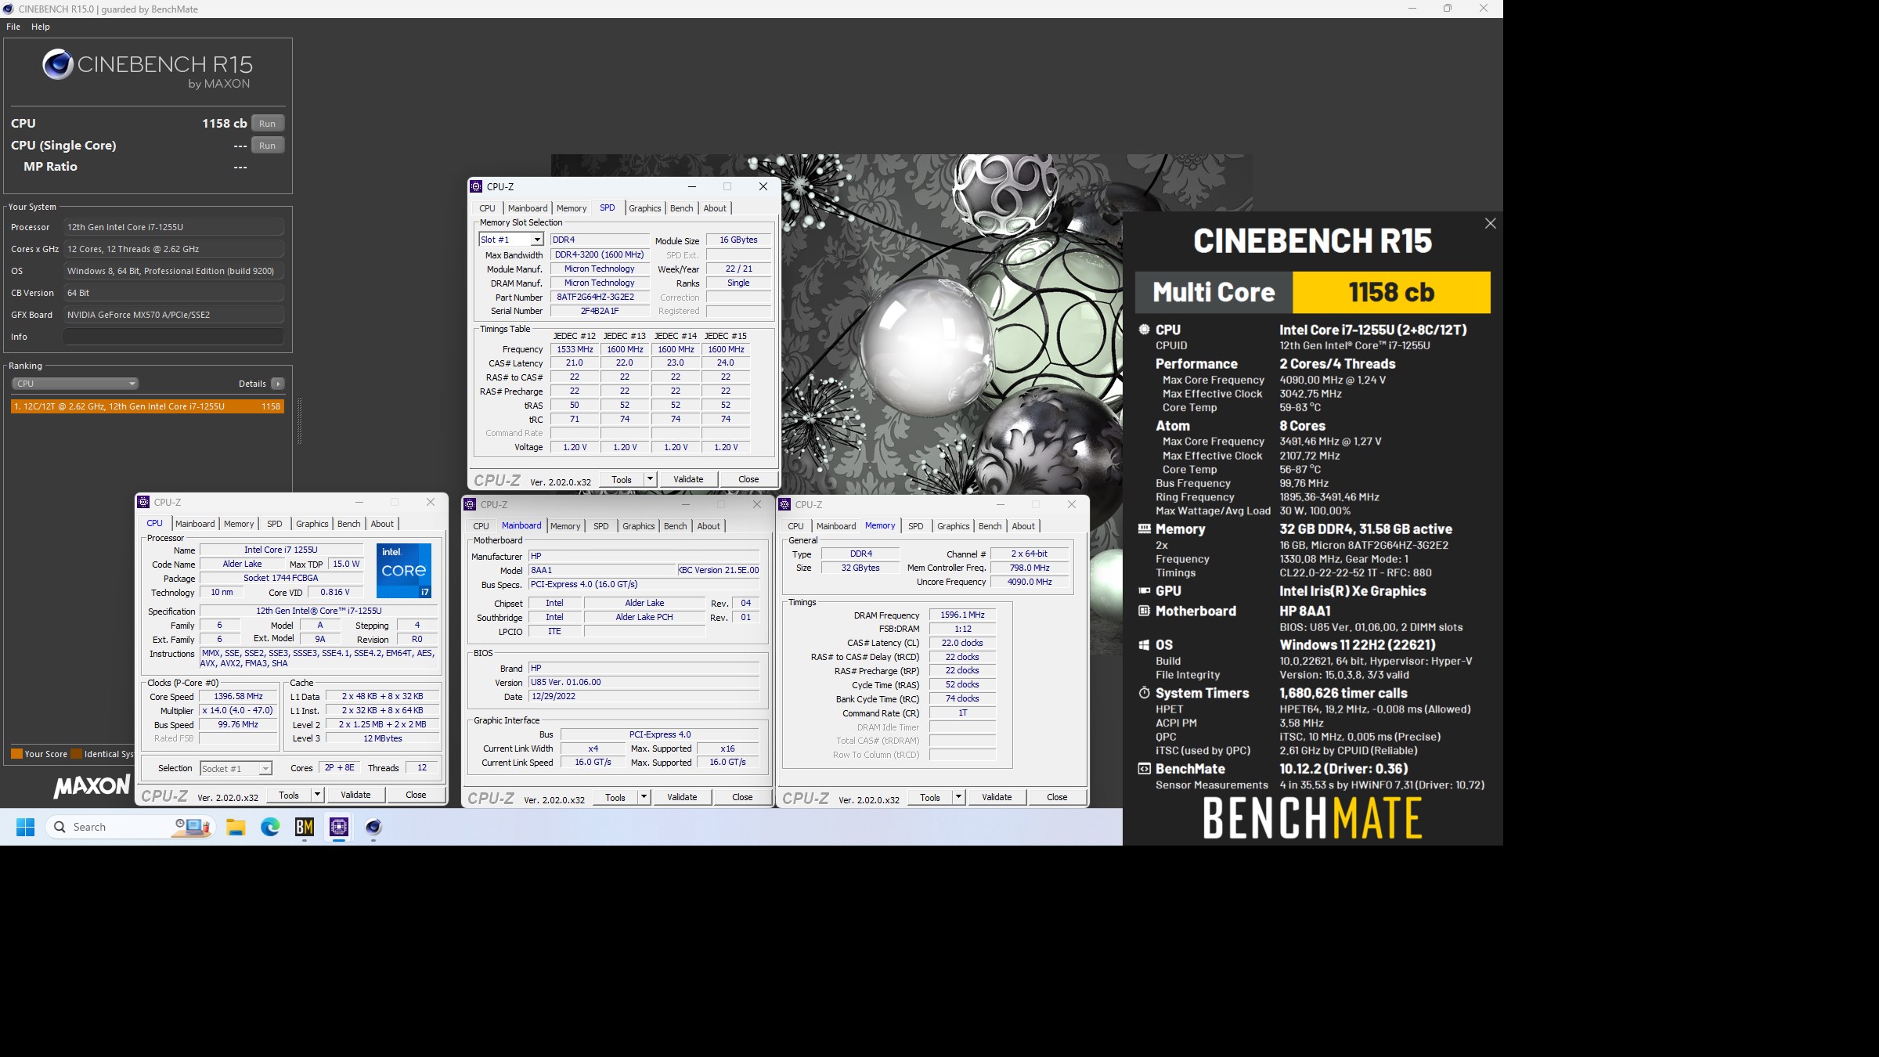Click the Identical System legend swatch
Screen dimensions: 1879x1057
[x=76, y=754]
